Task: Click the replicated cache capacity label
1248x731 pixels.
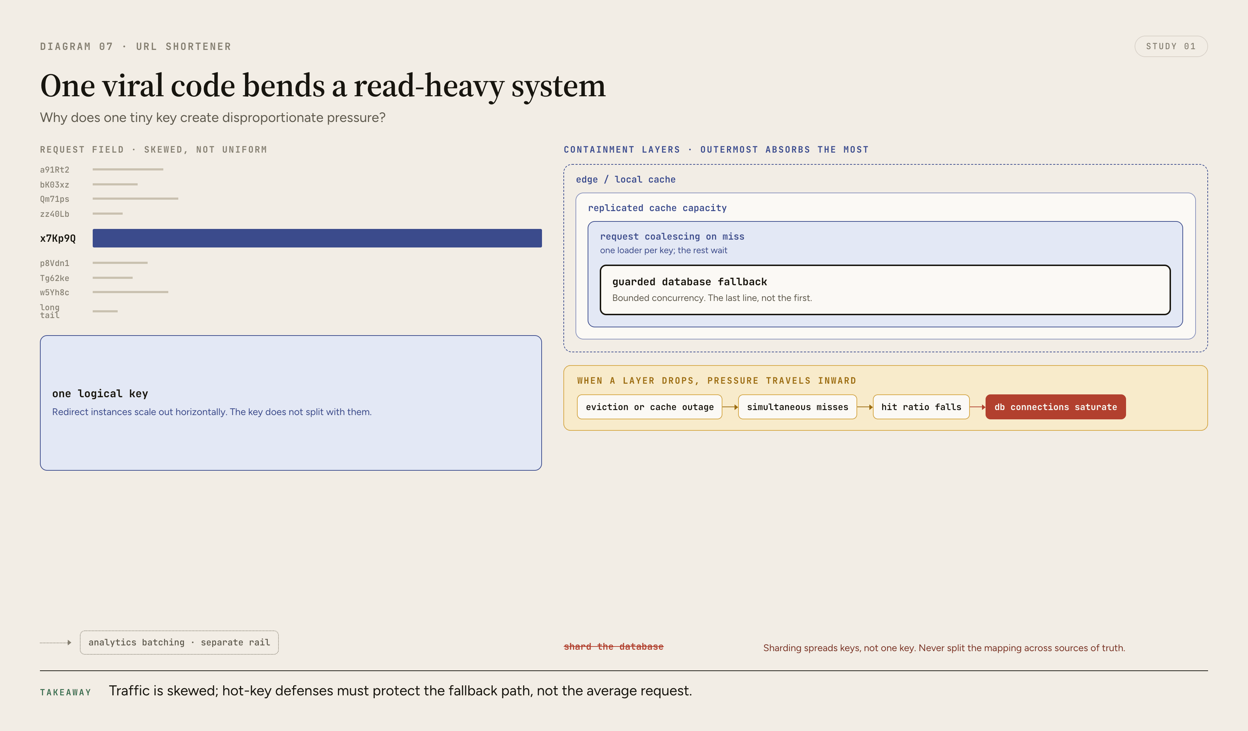Action: (x=657, y=208)
